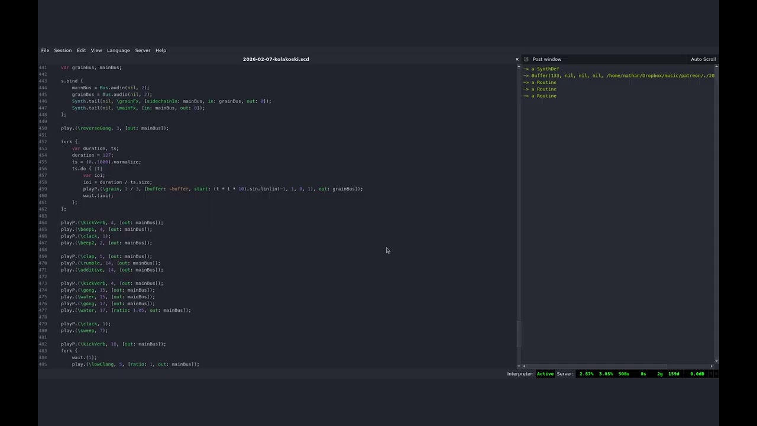This screenshot has width=757, height=426.
Task: Toggle the server record R indicator
Action: point(715,374)
